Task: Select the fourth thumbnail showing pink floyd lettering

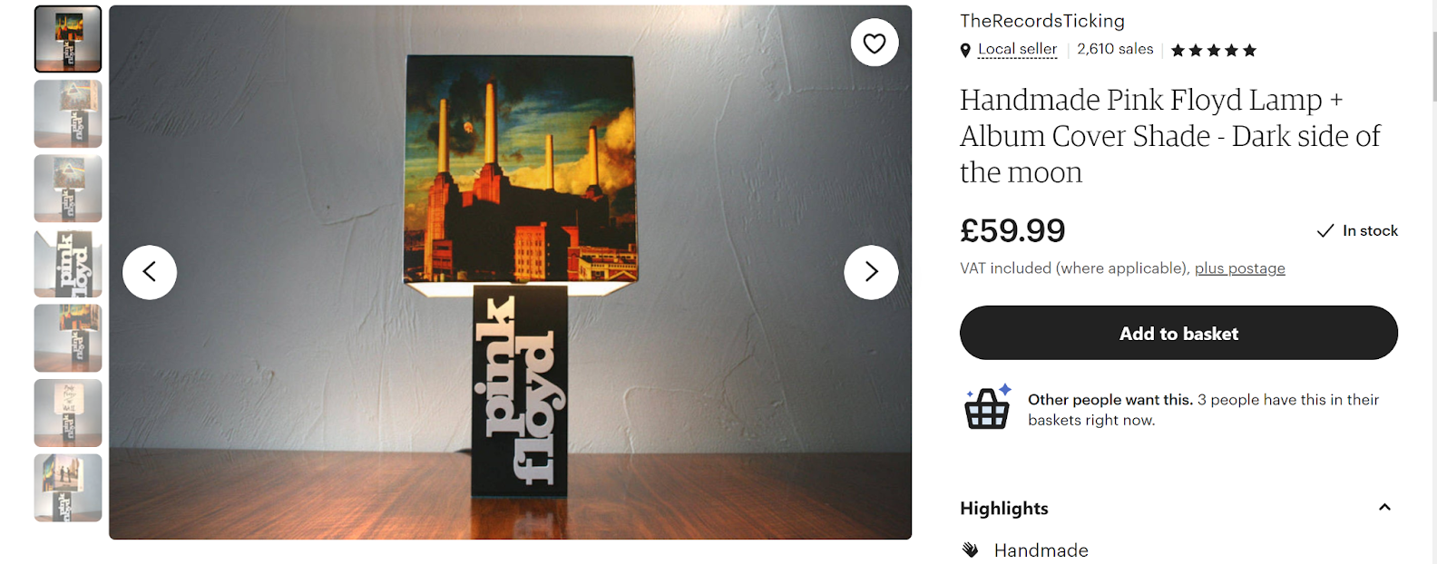Action: 68,264
